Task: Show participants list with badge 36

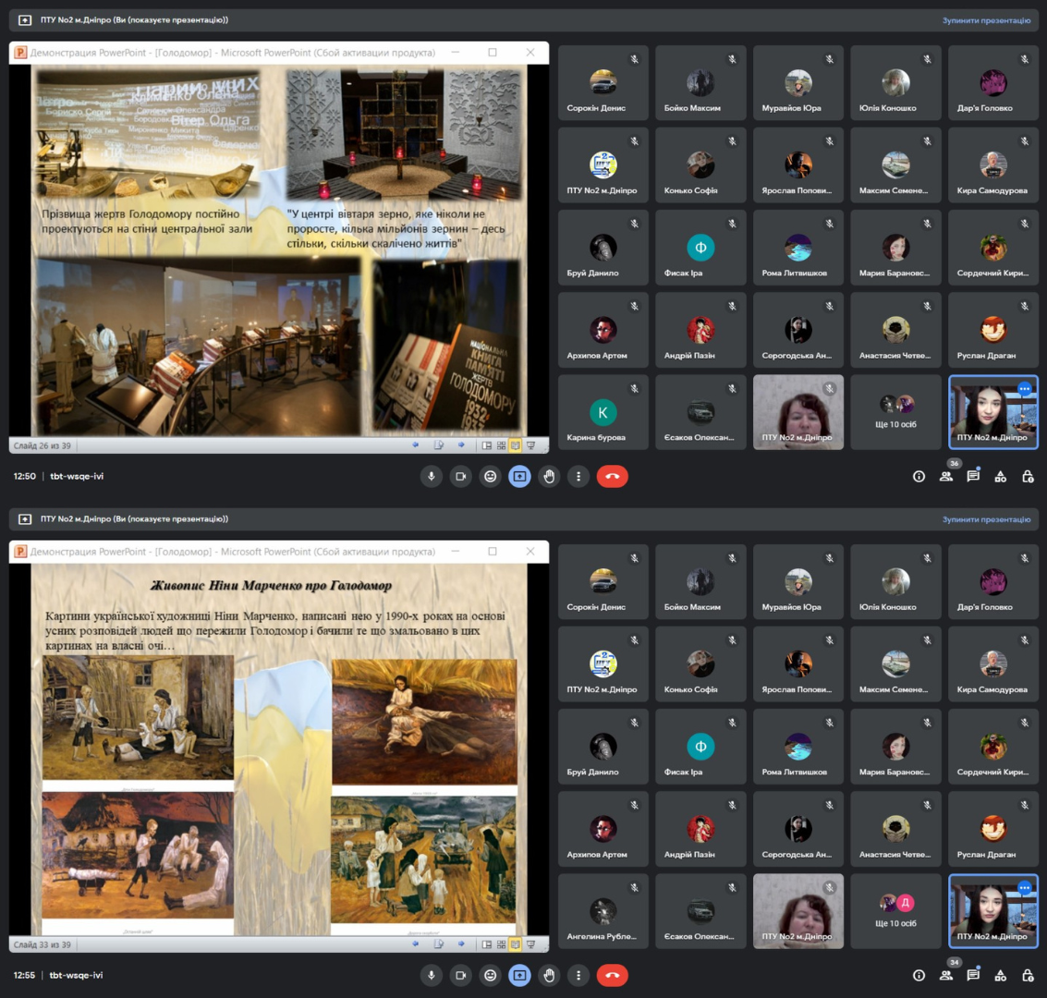Action: click(x=946, y=477)
